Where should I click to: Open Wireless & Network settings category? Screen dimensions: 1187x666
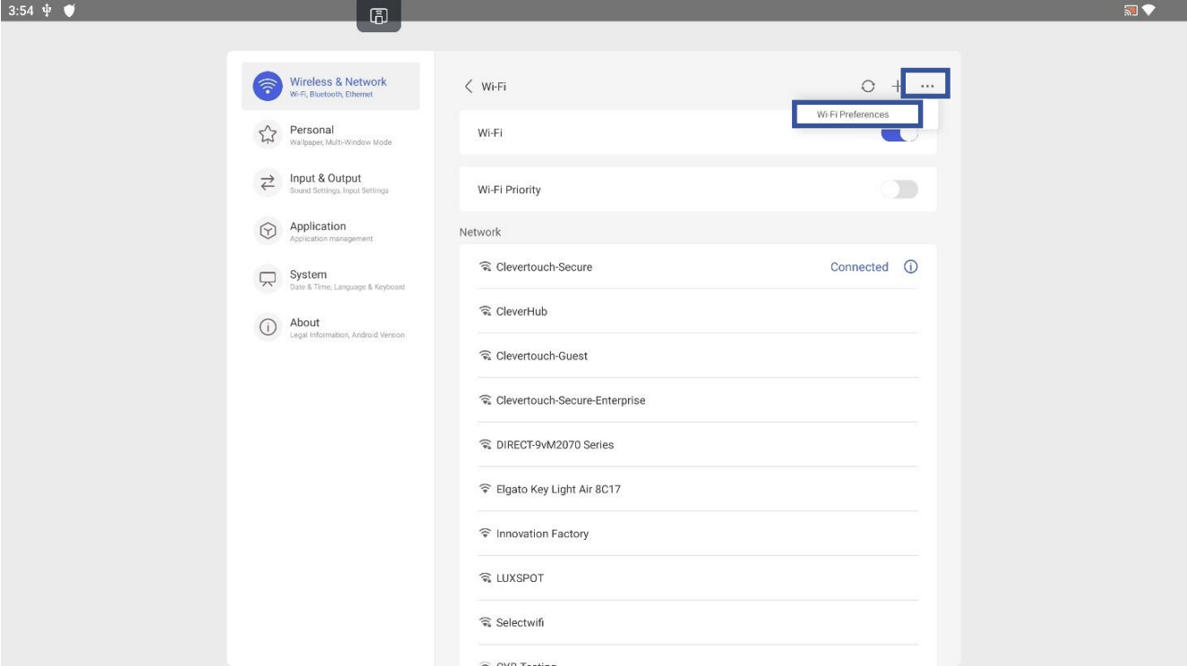331,86
